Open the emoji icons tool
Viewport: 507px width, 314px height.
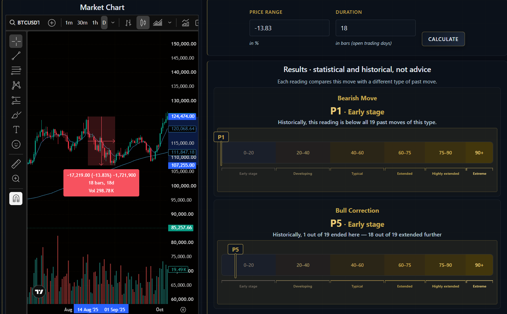16,144
